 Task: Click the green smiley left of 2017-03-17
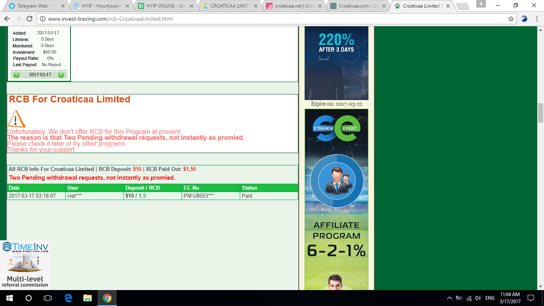click(x=16, y=75)
